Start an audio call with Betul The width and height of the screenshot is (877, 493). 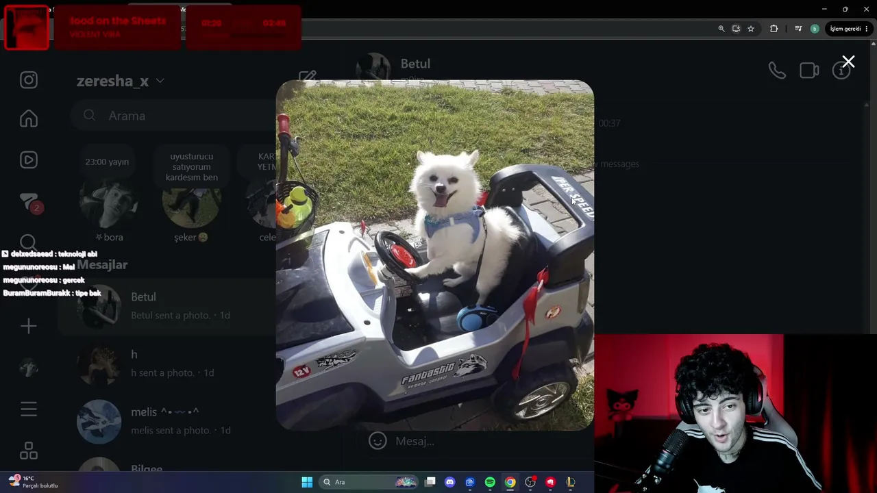point(777,71)
